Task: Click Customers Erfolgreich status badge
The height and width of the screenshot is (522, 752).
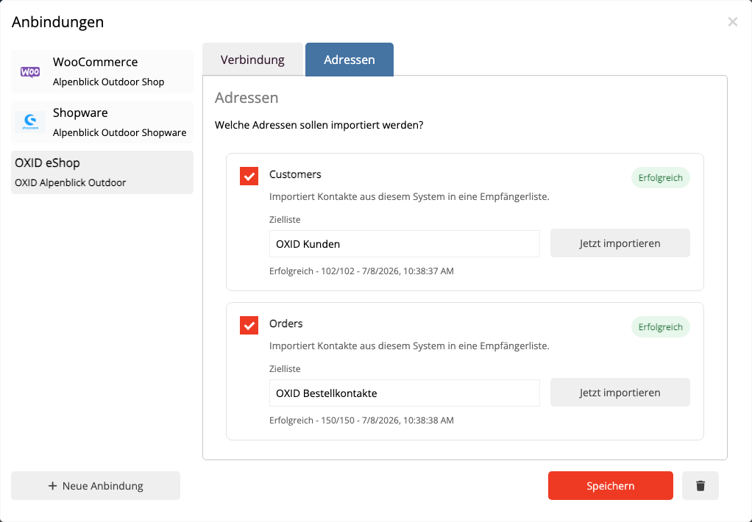Action: click(x=661, y=177)
